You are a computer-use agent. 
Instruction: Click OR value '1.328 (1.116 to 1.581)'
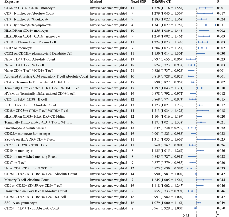pyautogui.click(x=167, y=8)
